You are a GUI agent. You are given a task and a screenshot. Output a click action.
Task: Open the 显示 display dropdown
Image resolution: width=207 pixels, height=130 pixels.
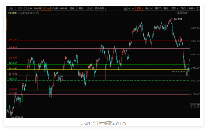point(174,8)
